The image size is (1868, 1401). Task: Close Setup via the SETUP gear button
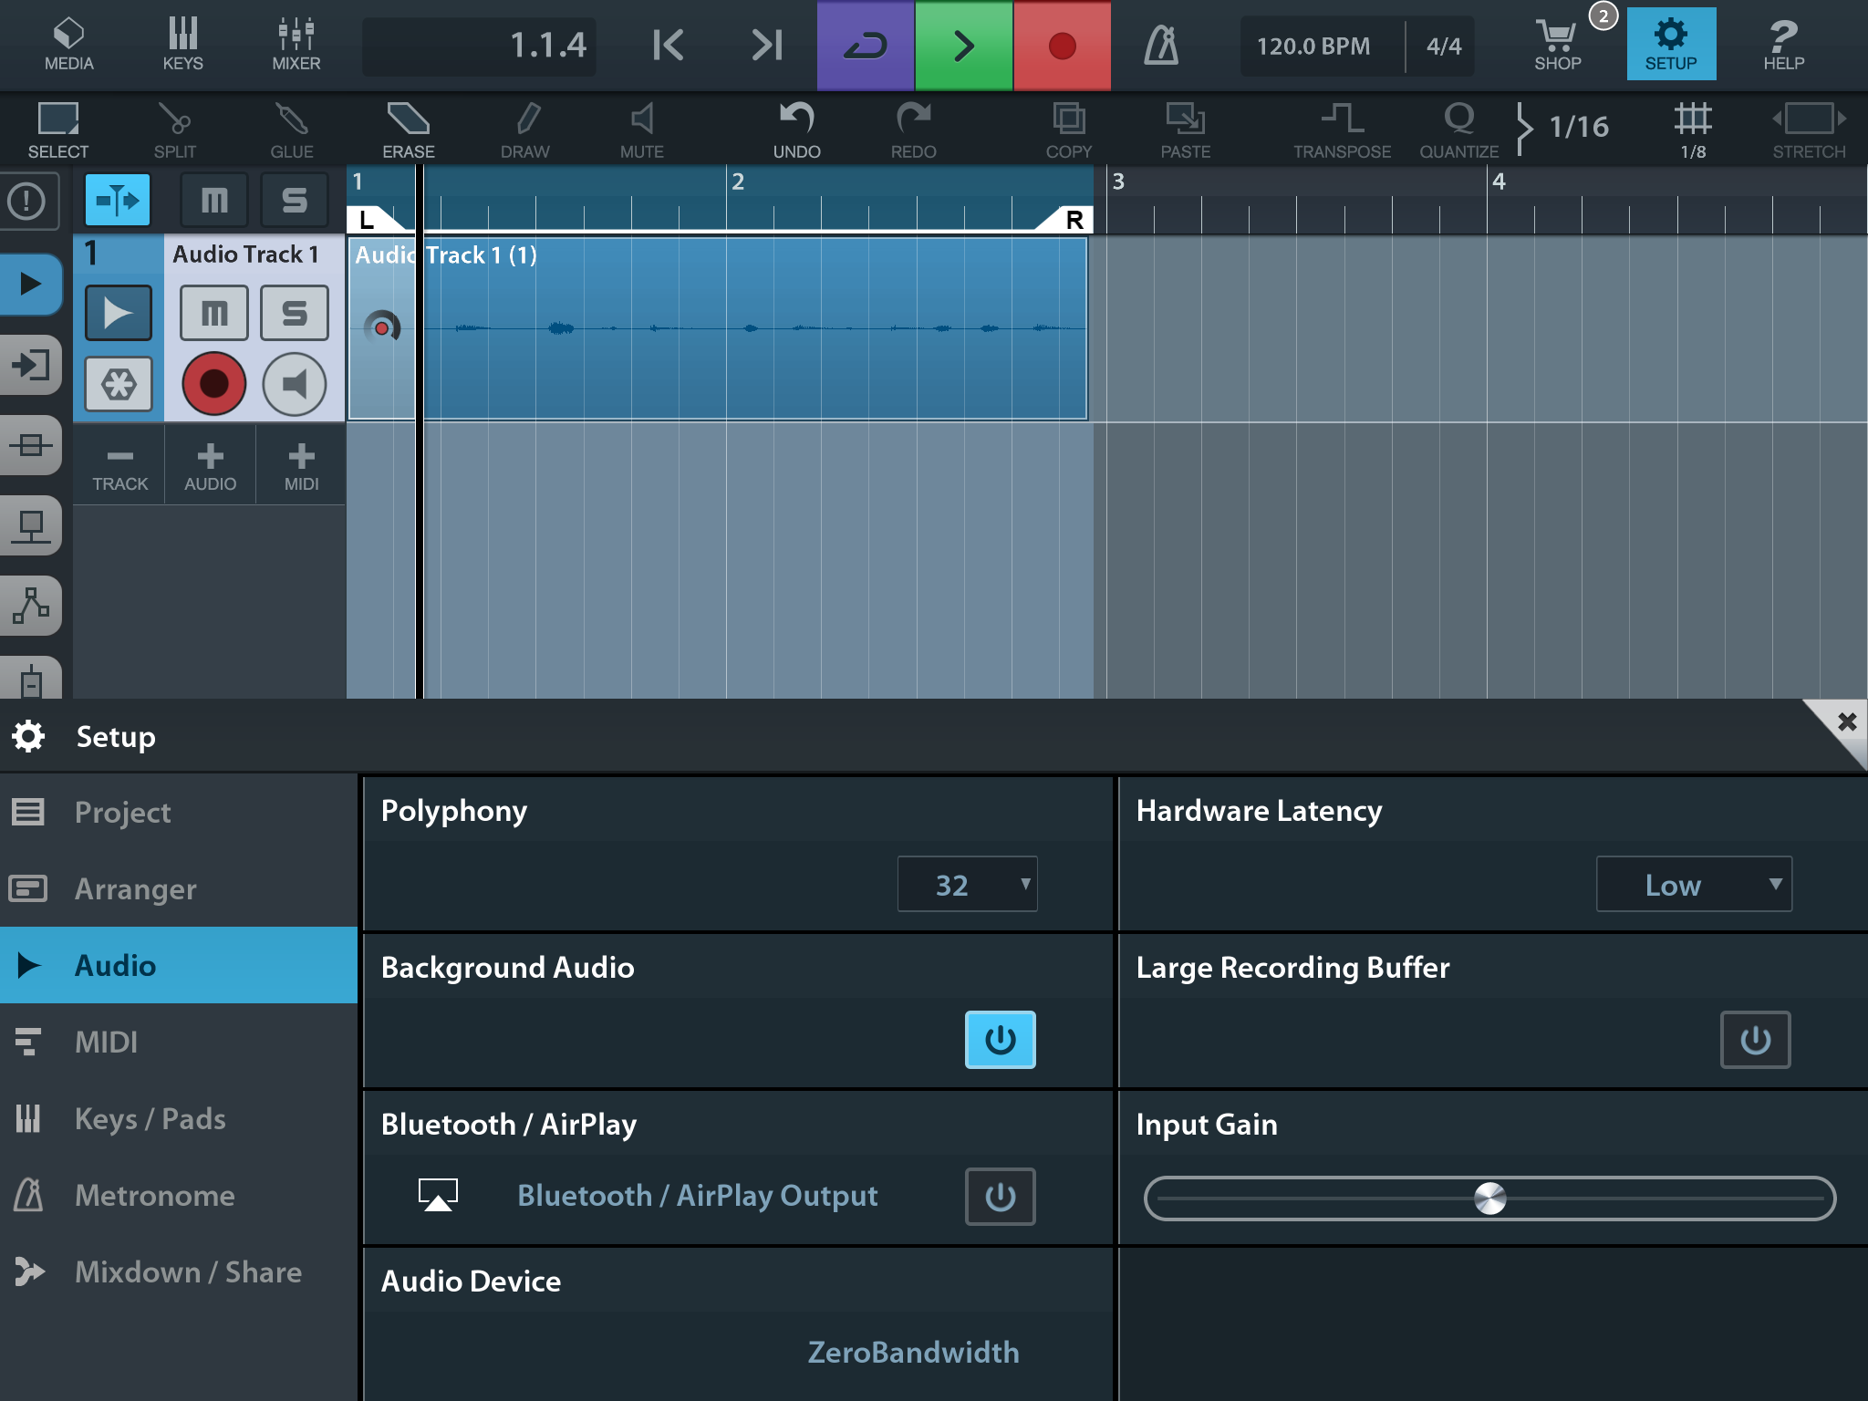point(1671,44)
